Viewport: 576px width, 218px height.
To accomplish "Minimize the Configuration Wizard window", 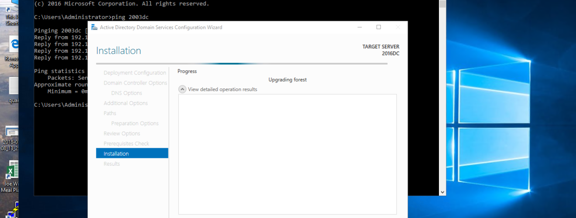I will pyautogui.click(x=359, y=27).
